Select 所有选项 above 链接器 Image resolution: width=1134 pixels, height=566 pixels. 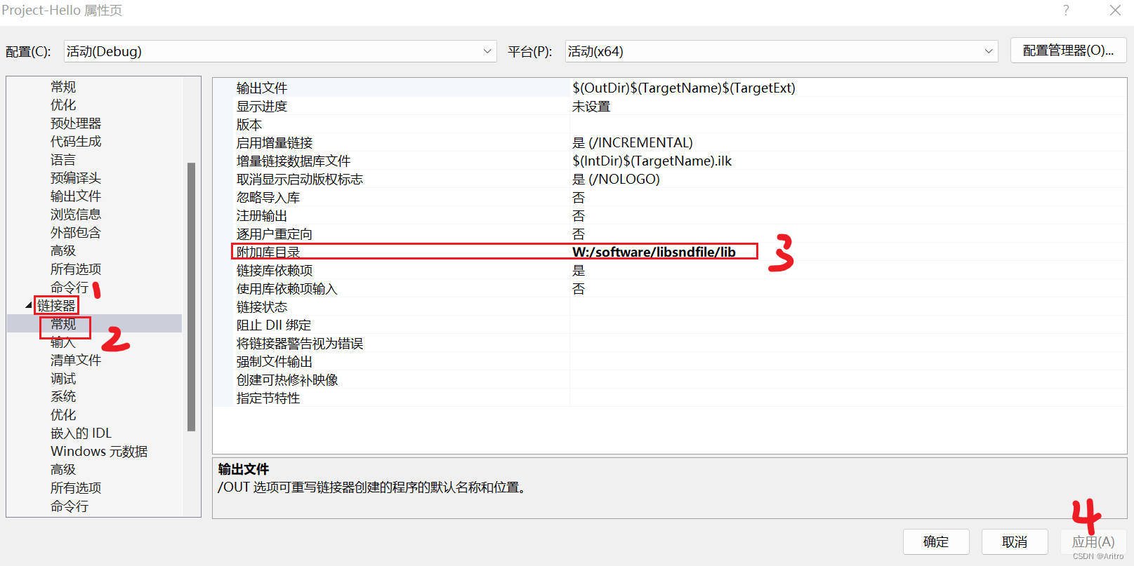(x=76, y=269)
